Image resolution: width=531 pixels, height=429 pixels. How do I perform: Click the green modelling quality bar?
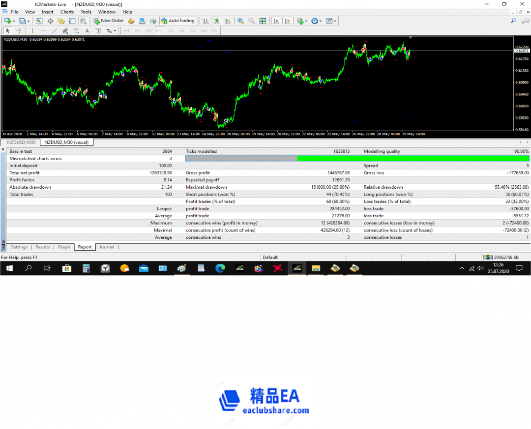pyautogui.click(x=413, y=158)
